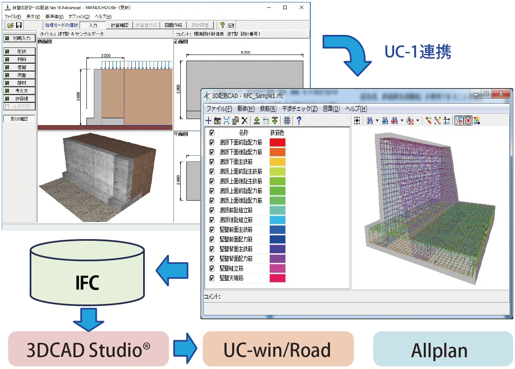Uncheck the 竪壁前面主鉄筋 checkbox
The image size is (515, 369).
pyautogui.click(x=212, y=229)
